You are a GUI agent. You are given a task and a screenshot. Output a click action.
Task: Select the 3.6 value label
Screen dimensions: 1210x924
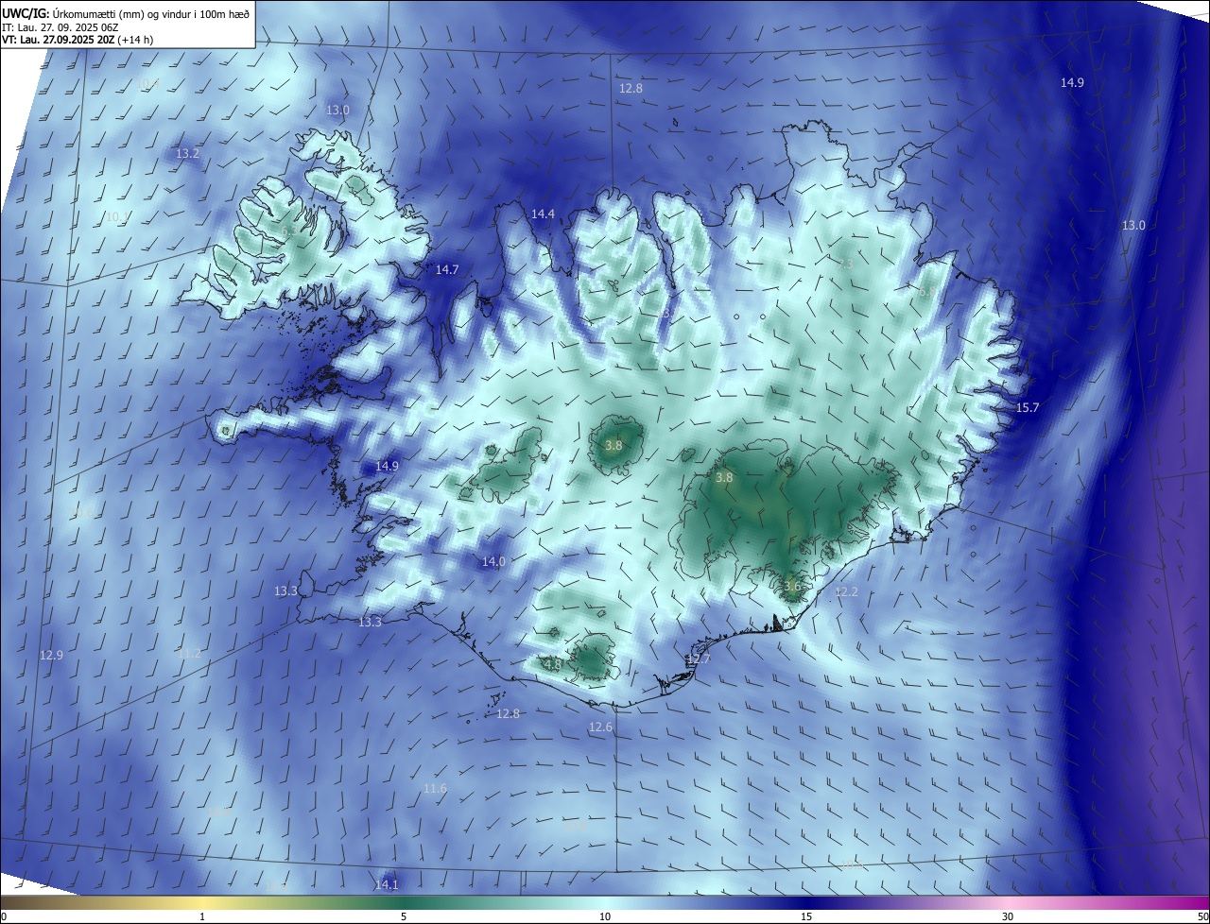pyautogui.click(x=792, y=587)
